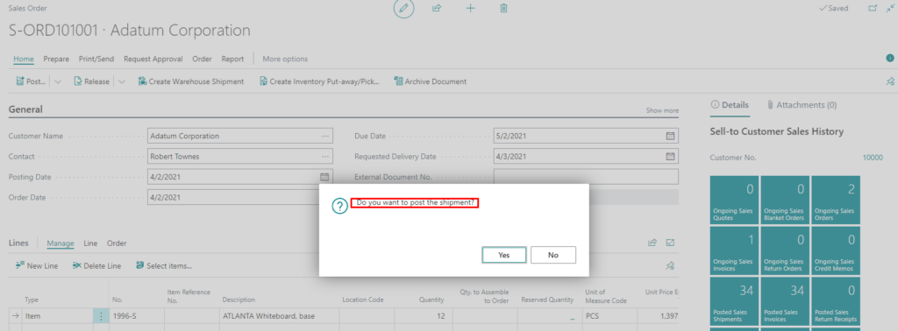
Task: Open the Prepare menu
Action: click(56, 59)
